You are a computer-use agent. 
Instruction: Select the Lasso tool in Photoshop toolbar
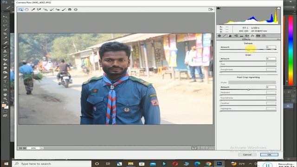(5, 26)
